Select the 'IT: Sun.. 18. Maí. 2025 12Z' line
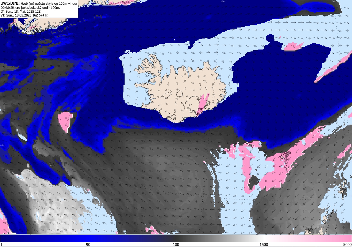Viewport: 352px width, 247px height. [x=21, y=12]
